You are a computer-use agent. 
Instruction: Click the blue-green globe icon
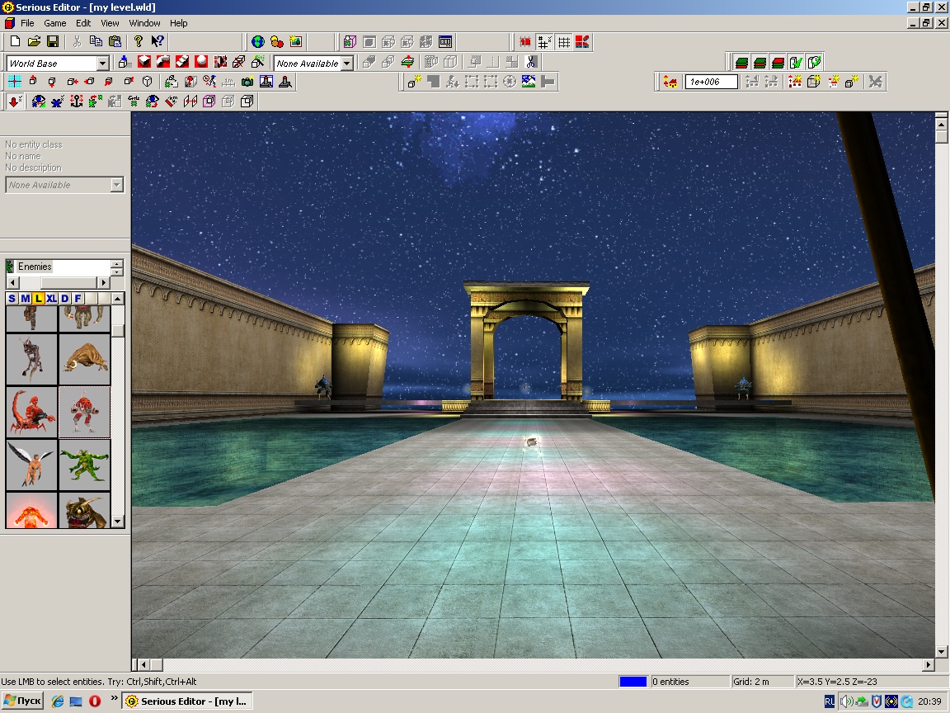coord(258,41)
